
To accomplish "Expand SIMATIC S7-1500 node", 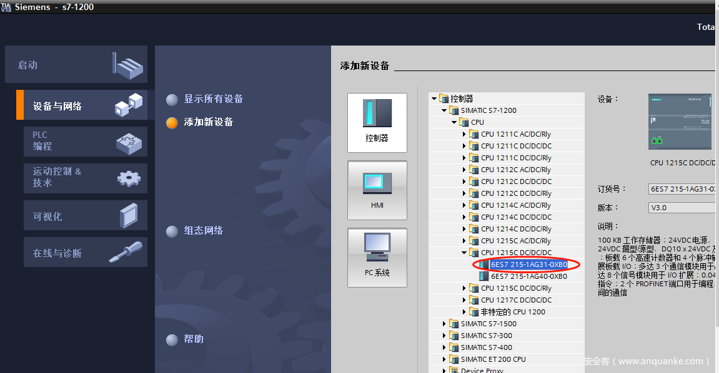I will pyautogui.click(x=444, y=324).
